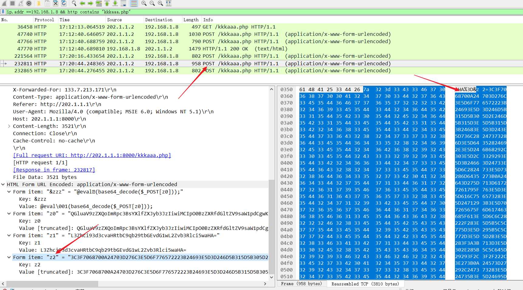Toggle packet list colorization
Screen dimensions: 523x290
pyautogui.click(x=133, y=3)
